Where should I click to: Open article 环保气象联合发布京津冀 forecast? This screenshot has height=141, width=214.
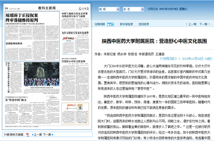(75, 15)
